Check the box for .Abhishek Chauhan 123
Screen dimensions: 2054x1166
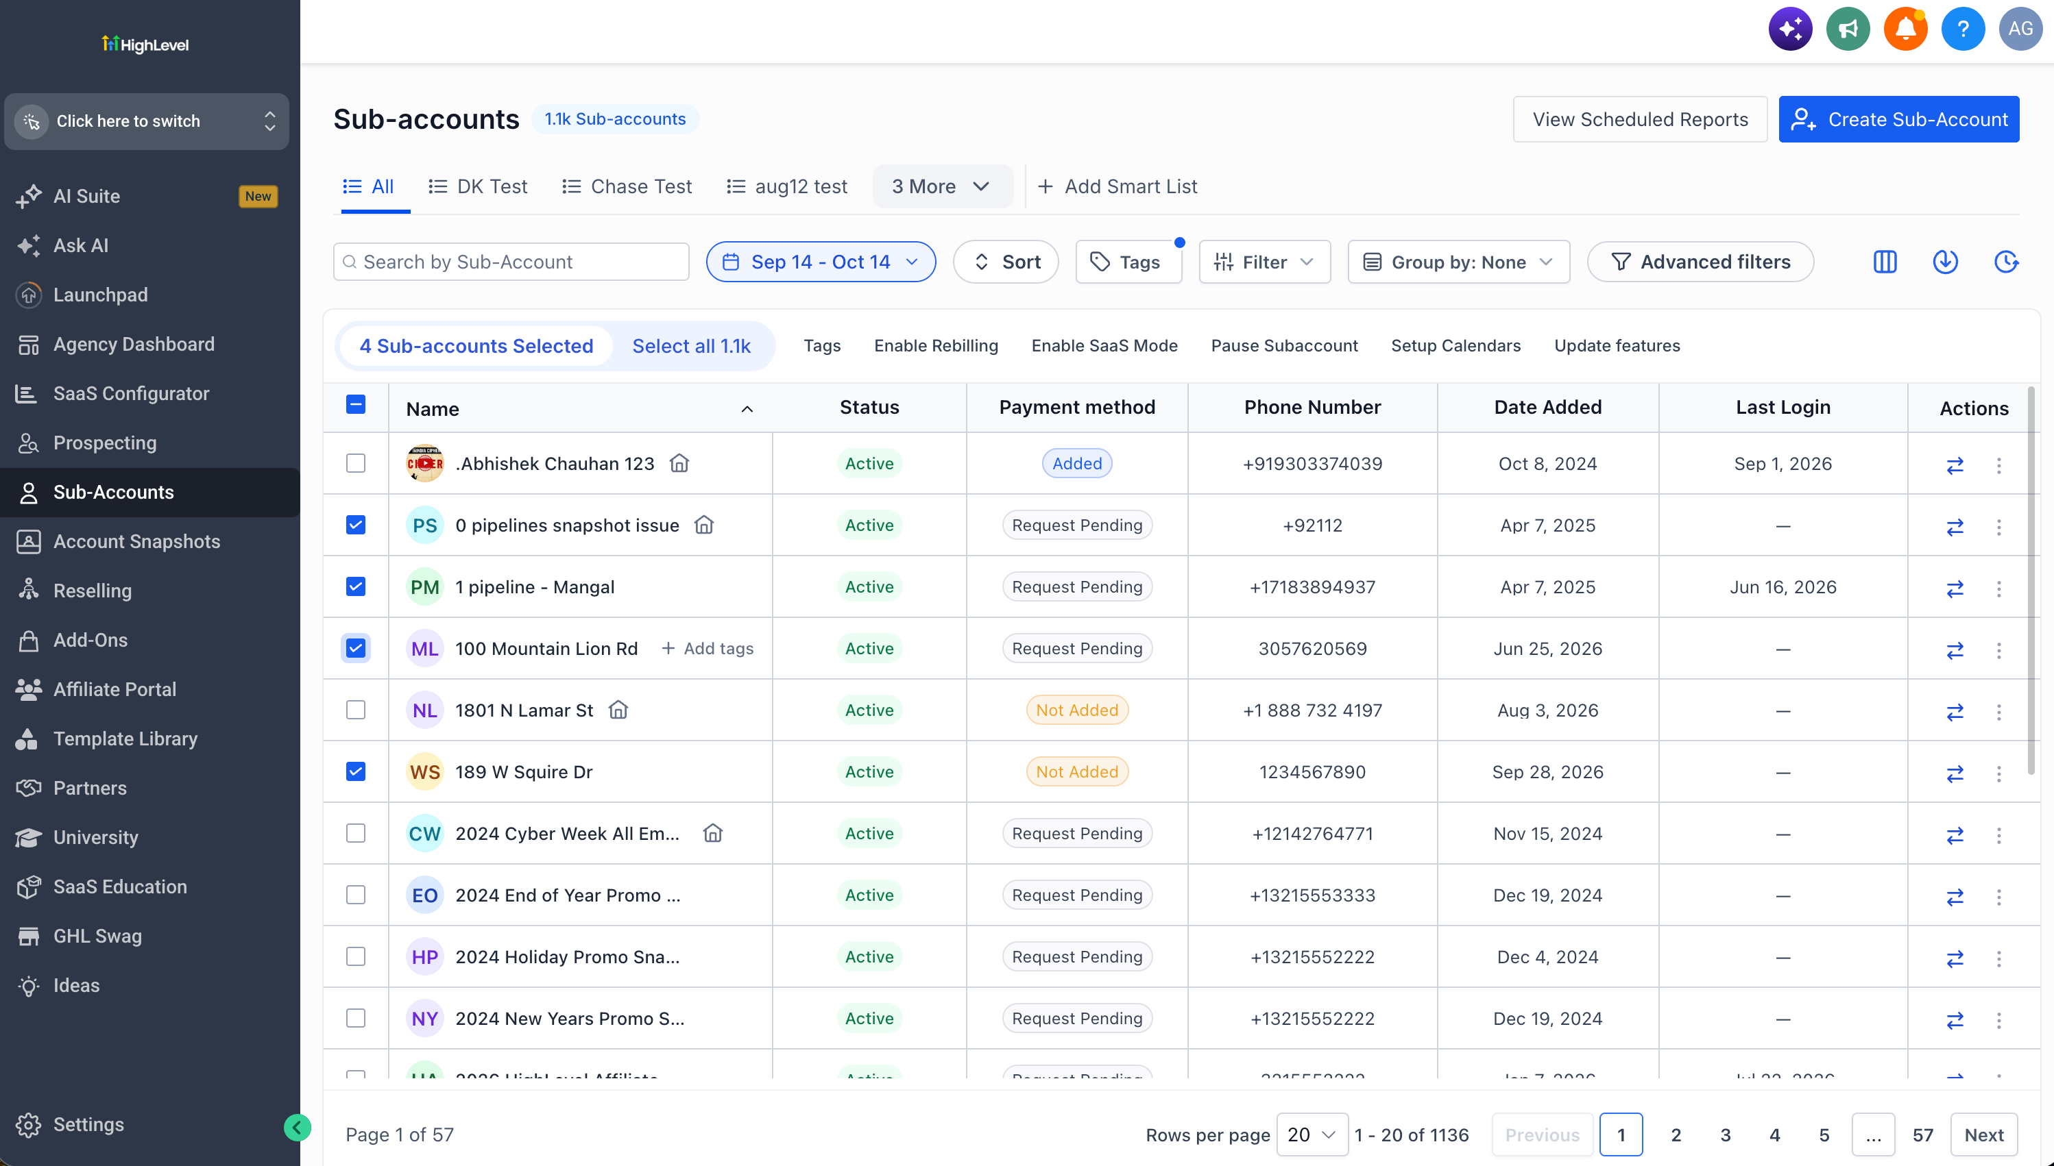[356, 464]
